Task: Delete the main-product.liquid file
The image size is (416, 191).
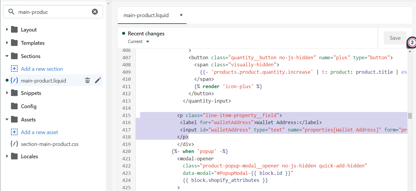Action: pyautogui.click(x=87, y=80)
